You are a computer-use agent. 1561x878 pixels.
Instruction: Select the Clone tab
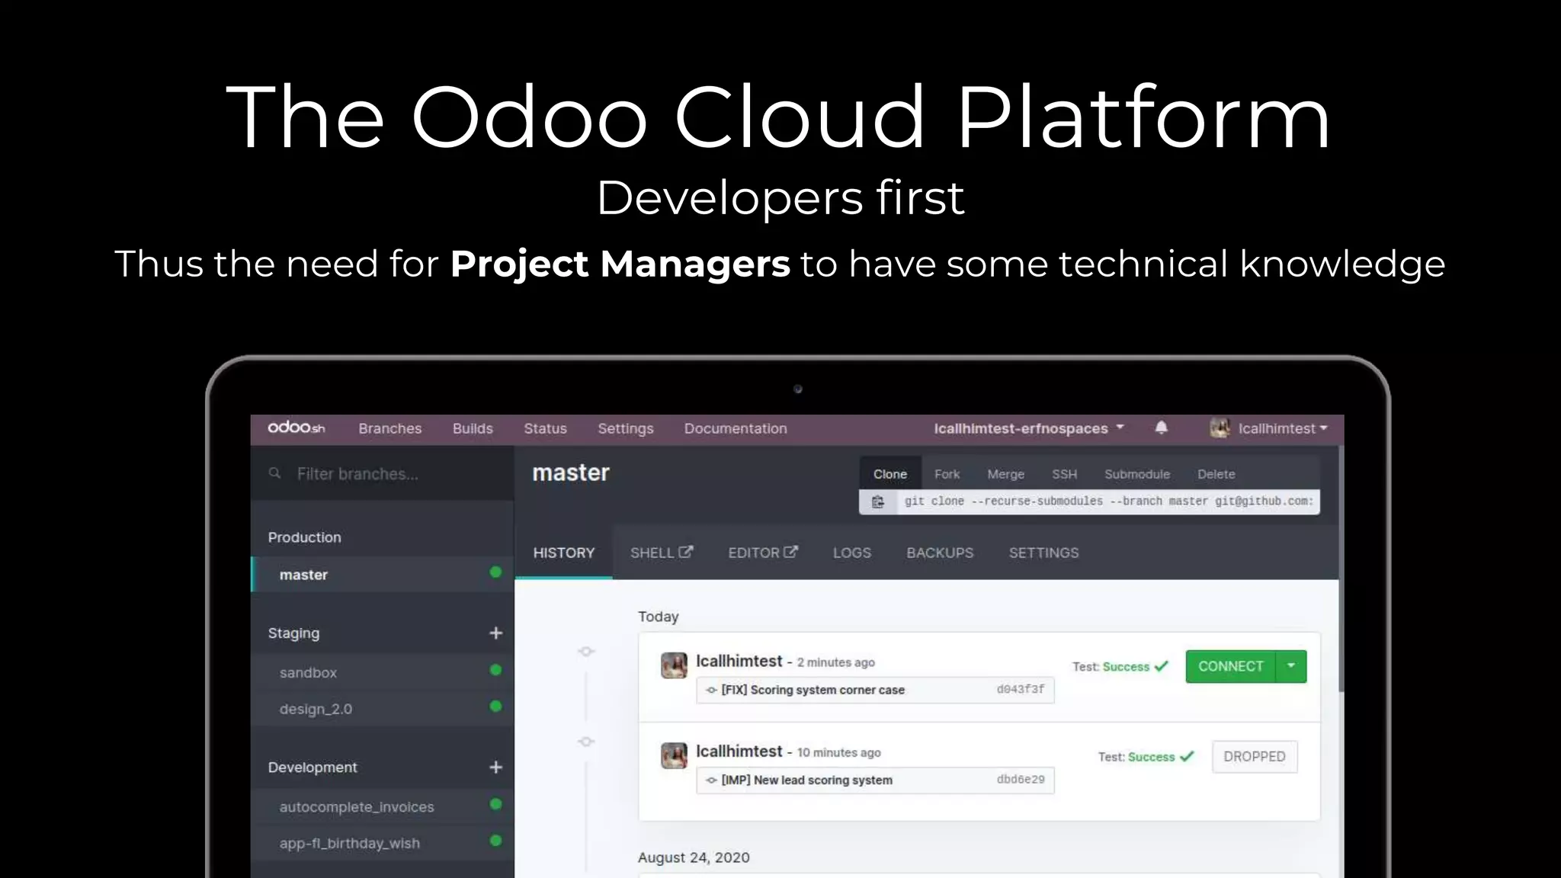pos(890,474)
